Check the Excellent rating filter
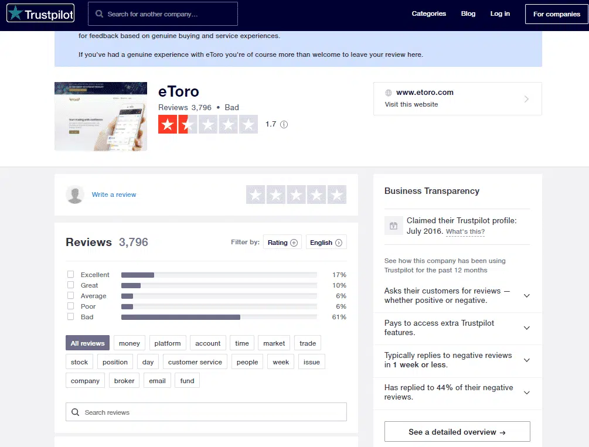This screenshot has height=447, width=589. coord(70,274)
